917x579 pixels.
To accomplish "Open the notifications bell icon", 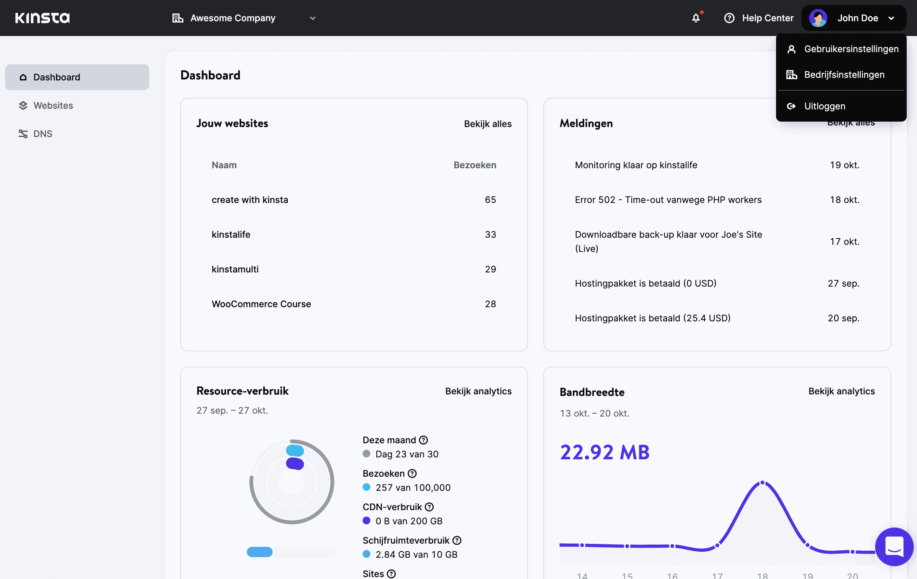I will pyautogui.click(x=696, y=18).
